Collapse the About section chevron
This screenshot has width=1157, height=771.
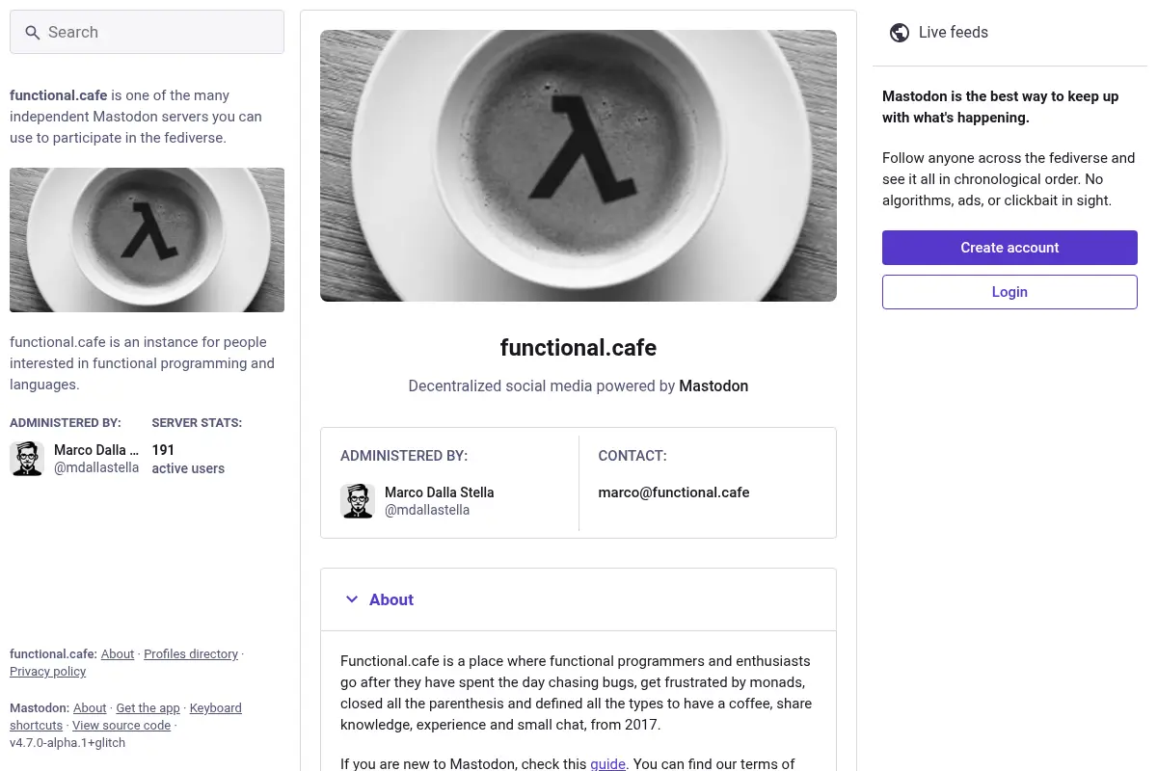pyautogui.click(x=351, y=599)
